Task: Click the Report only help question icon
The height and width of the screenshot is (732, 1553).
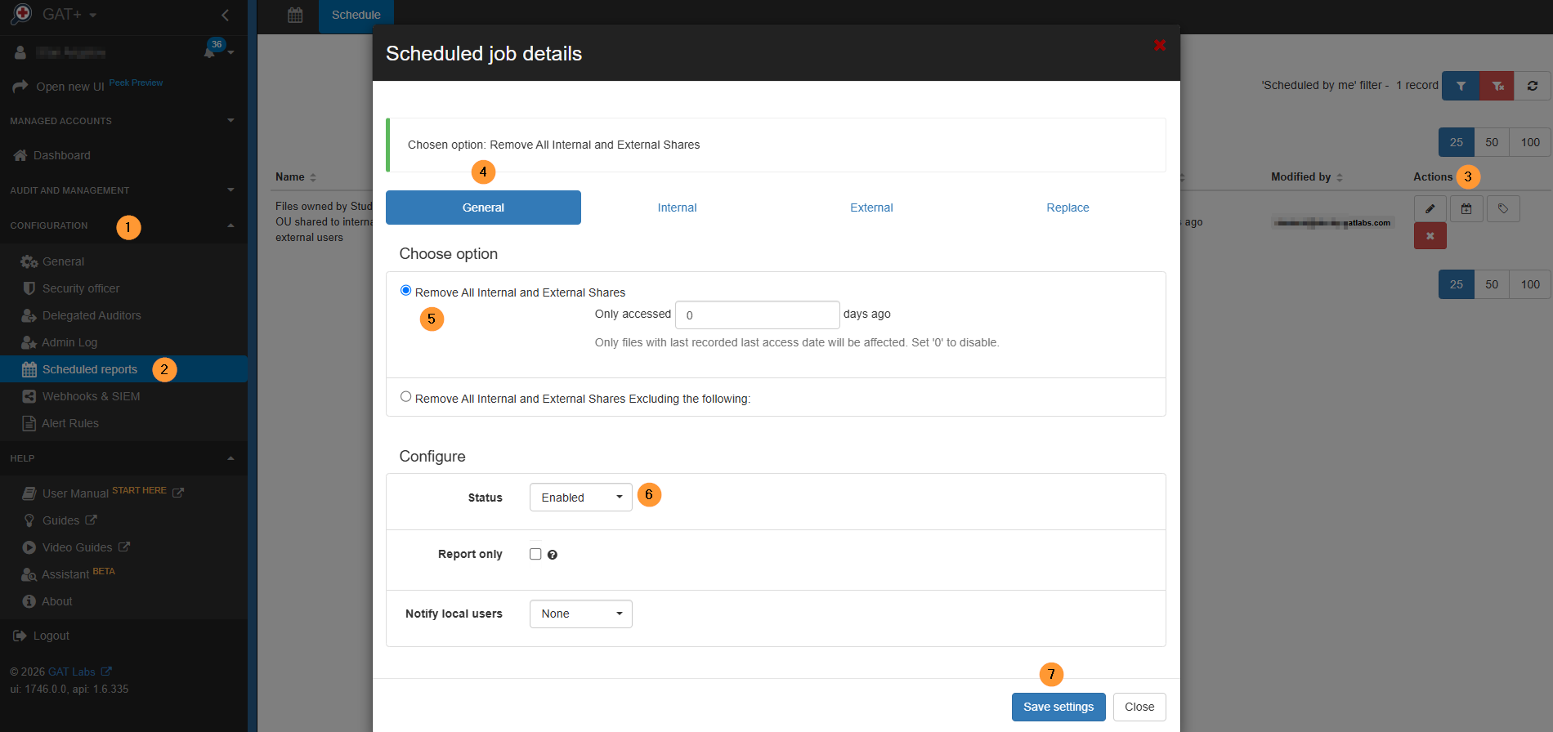Action: tap(553, 555)
